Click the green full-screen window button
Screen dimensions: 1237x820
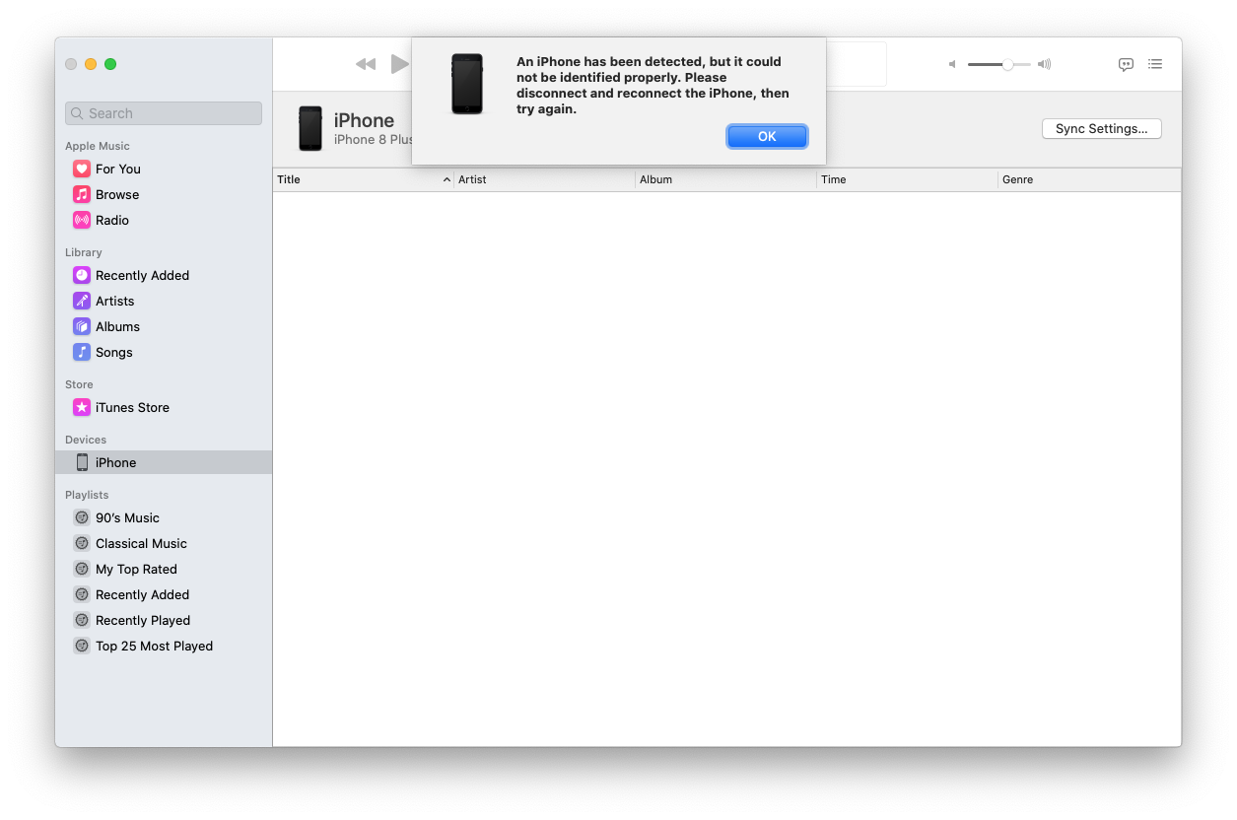pos(110,64)
